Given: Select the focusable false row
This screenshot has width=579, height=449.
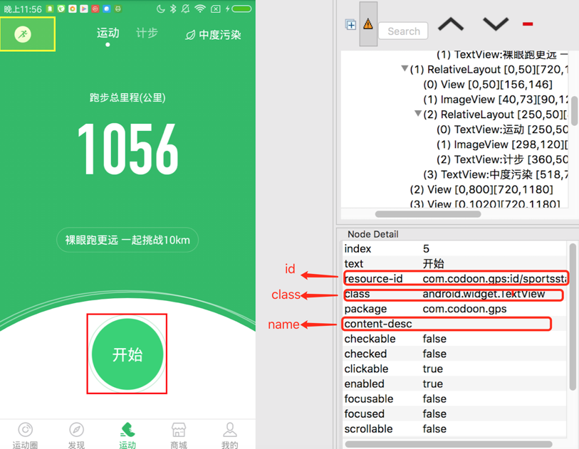Looking at the screenshot, I should coord(454,398).
